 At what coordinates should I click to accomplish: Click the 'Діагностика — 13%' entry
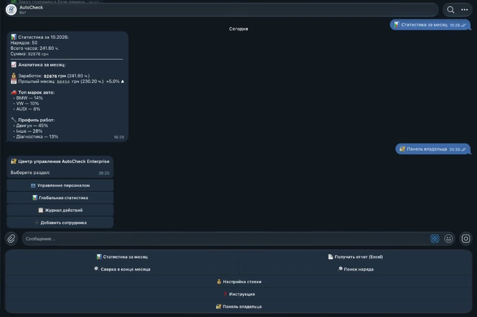click(x=36, y=136)
